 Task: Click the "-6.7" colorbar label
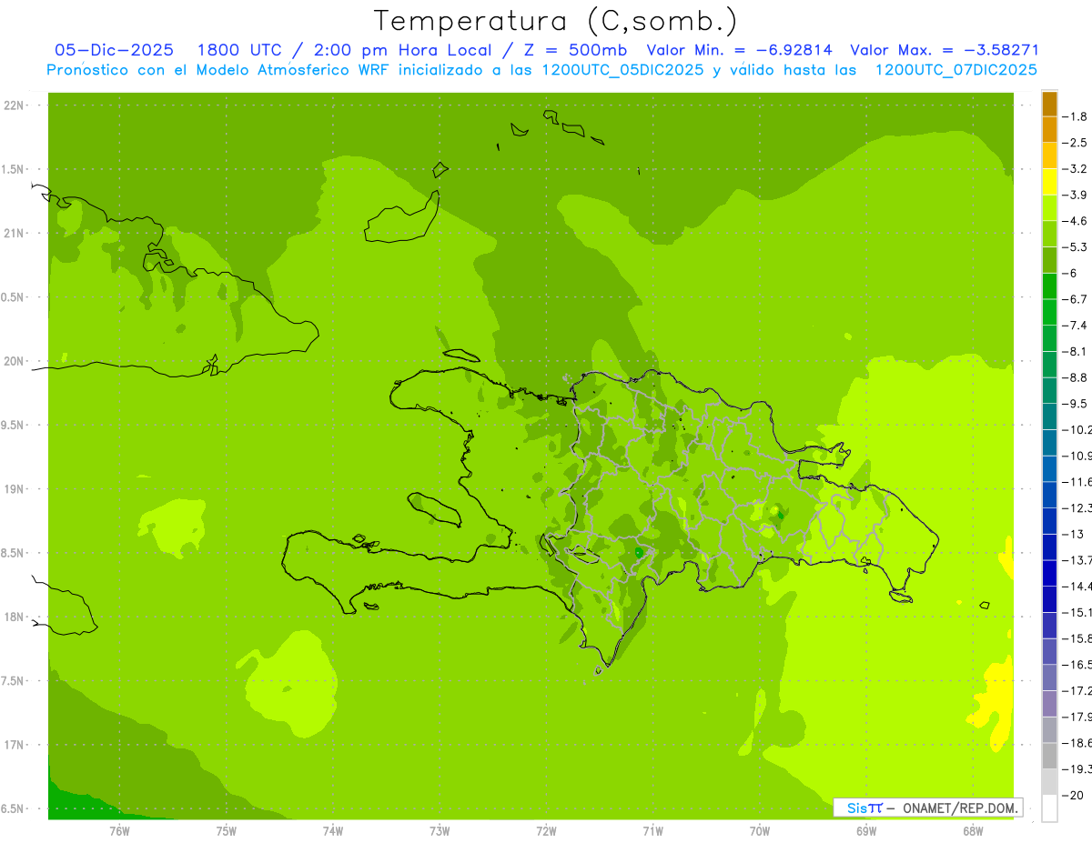(1076, 299)
